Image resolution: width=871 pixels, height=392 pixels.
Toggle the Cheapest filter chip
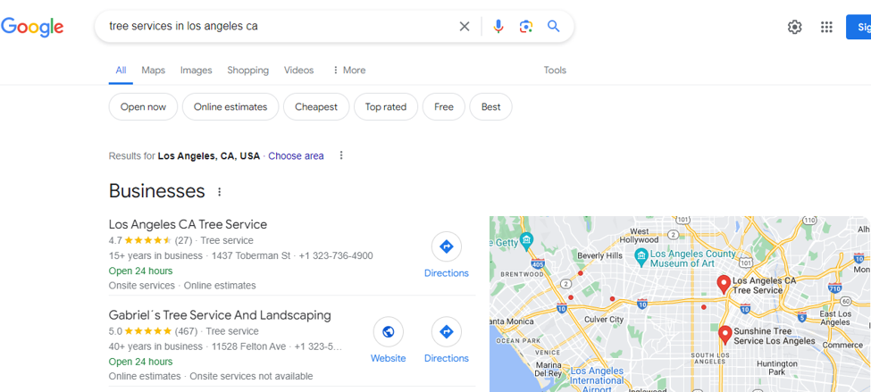pos(316,106)
